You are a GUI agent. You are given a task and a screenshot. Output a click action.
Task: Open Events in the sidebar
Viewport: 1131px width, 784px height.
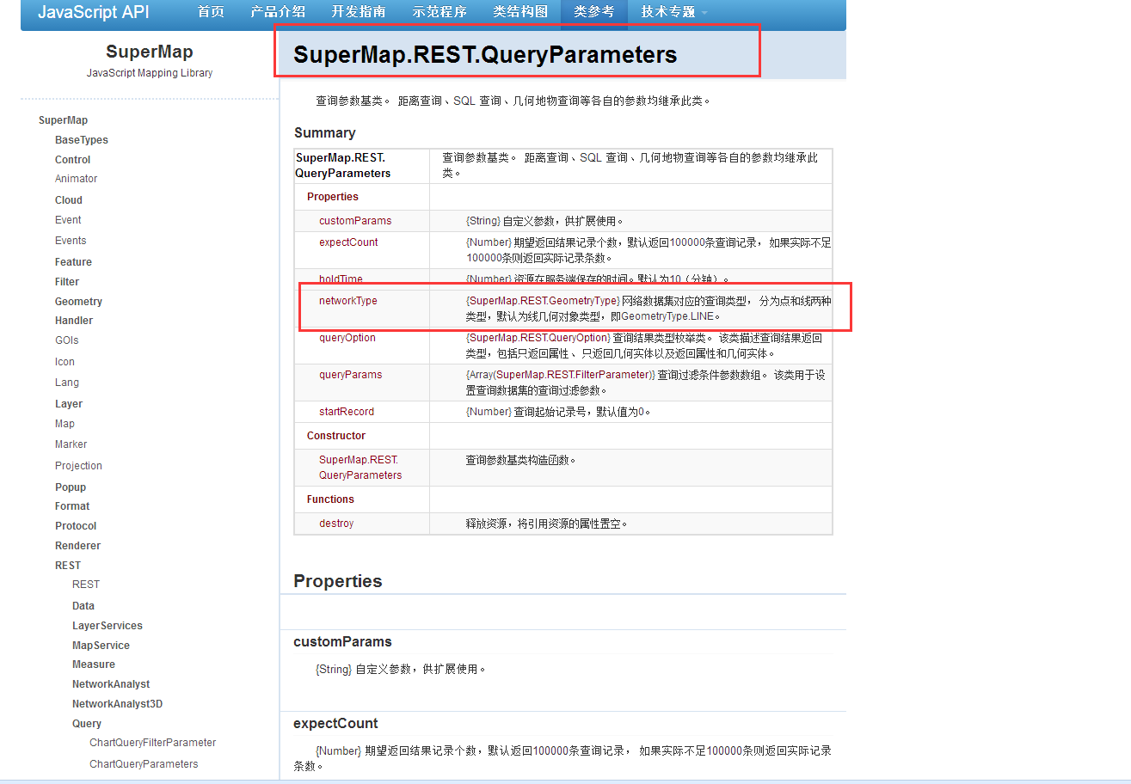[x=71, y=241]
